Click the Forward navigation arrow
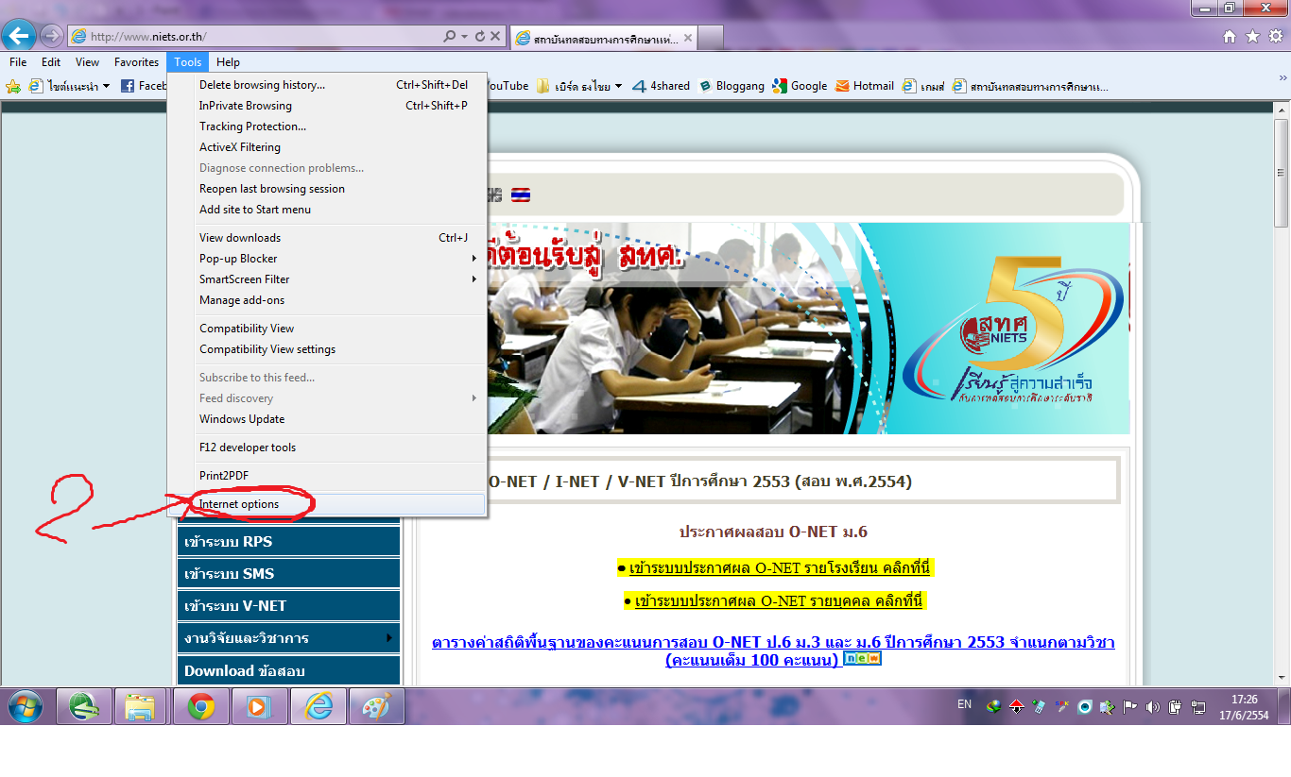 pyautogui.click(x=52, y=36)
